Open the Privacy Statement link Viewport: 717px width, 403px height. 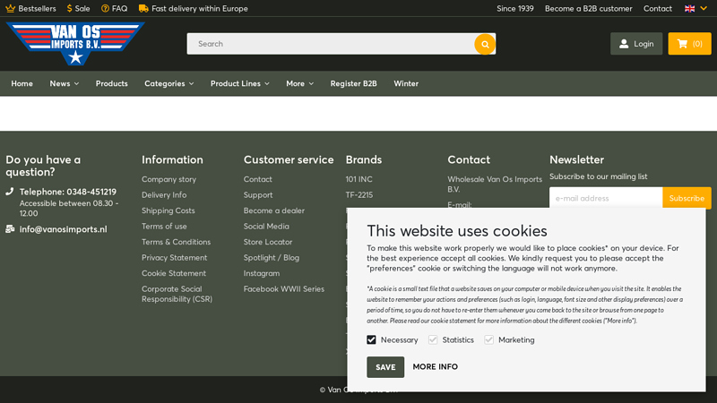[x=174, y=258]
